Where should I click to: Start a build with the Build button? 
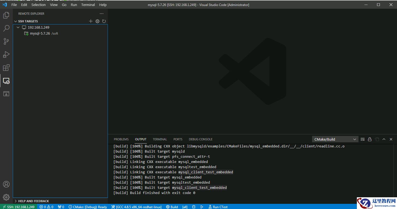[x=172, y=207]
